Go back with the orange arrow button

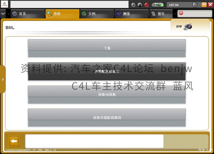[14, 141]
